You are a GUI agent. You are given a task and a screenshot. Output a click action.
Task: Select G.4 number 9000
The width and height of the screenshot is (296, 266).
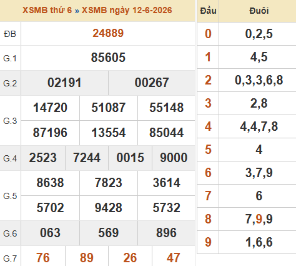[174, 158]
